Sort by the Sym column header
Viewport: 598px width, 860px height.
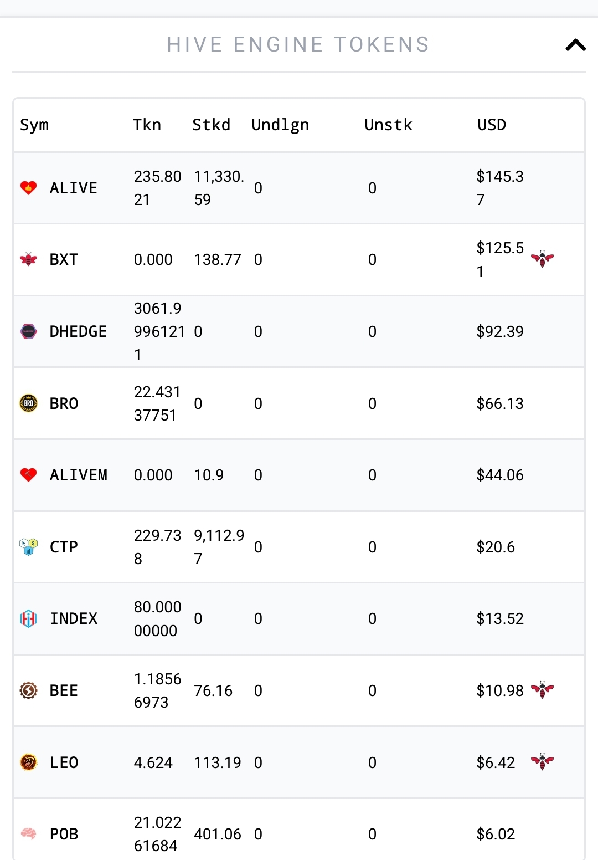pyautogui.click(x=34, y=125)
